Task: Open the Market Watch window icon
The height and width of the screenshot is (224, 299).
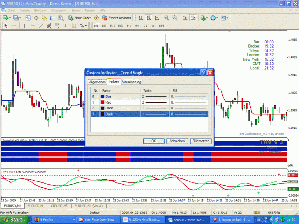Action: click(28, 18)
